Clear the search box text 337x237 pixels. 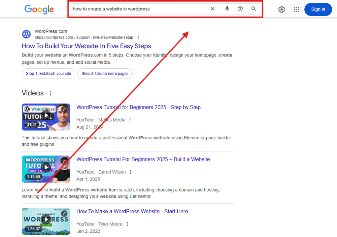tap(212, 9)
